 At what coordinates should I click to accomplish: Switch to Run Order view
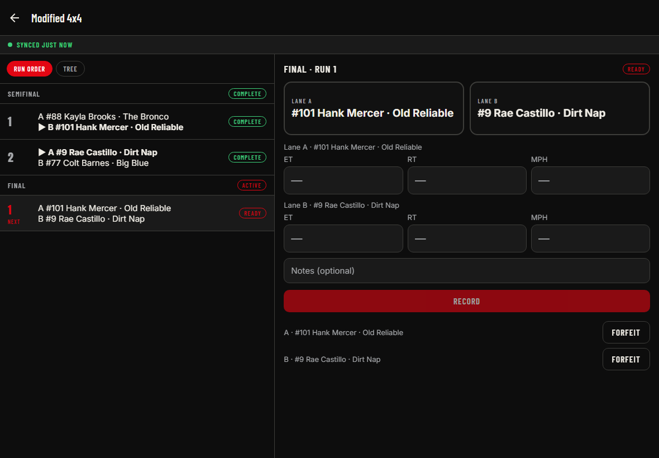click(x=30, y=69)
